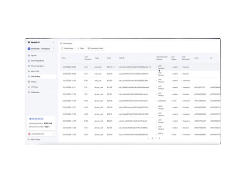Click the To column header
This screenshot has width=246, height=184.
tap(211, 58)
